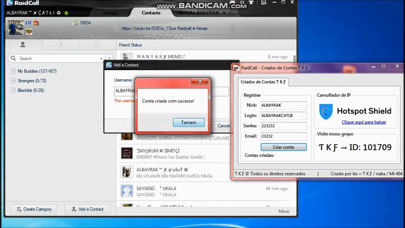
Task: Click the 'Contas criadas:' label
Action: 259,155
